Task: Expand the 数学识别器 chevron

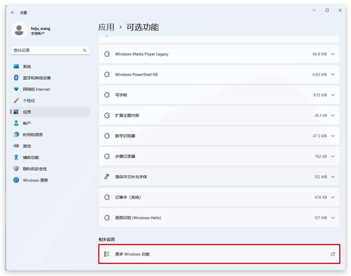Action: click(x=333, y=136)
